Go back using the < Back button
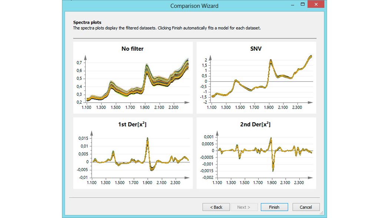 tap(216, 207)
